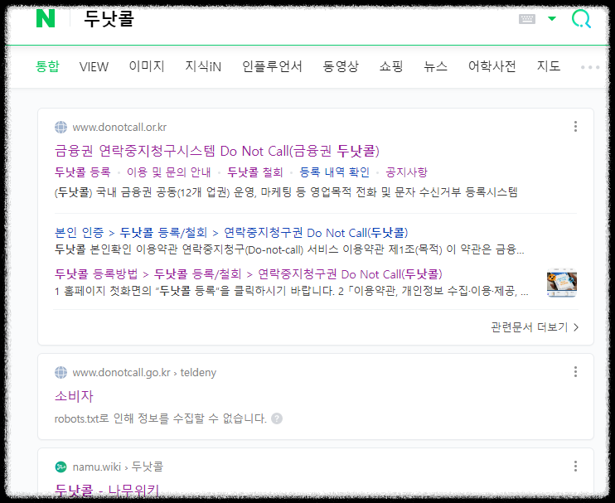Viewport: 615px width, 503px height.
Task: Open the 뉴스 tab
Action: coord(435,66)
